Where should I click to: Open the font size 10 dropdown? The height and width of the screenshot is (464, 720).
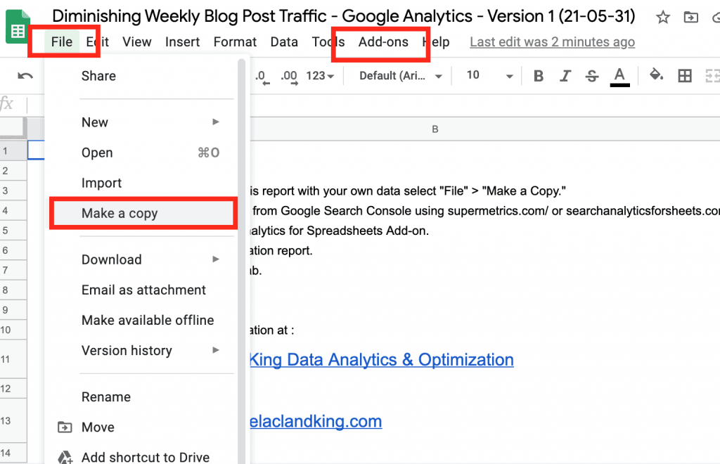click(489, 76)
